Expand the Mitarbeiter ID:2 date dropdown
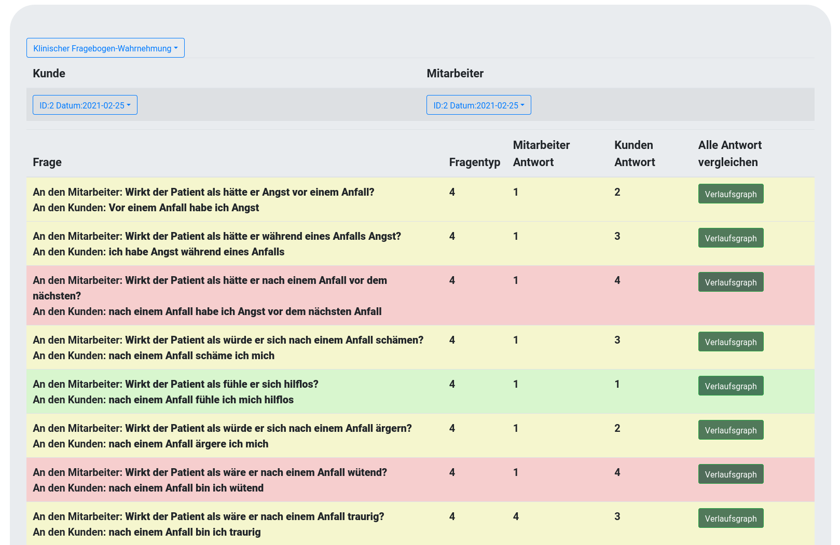 478,105
